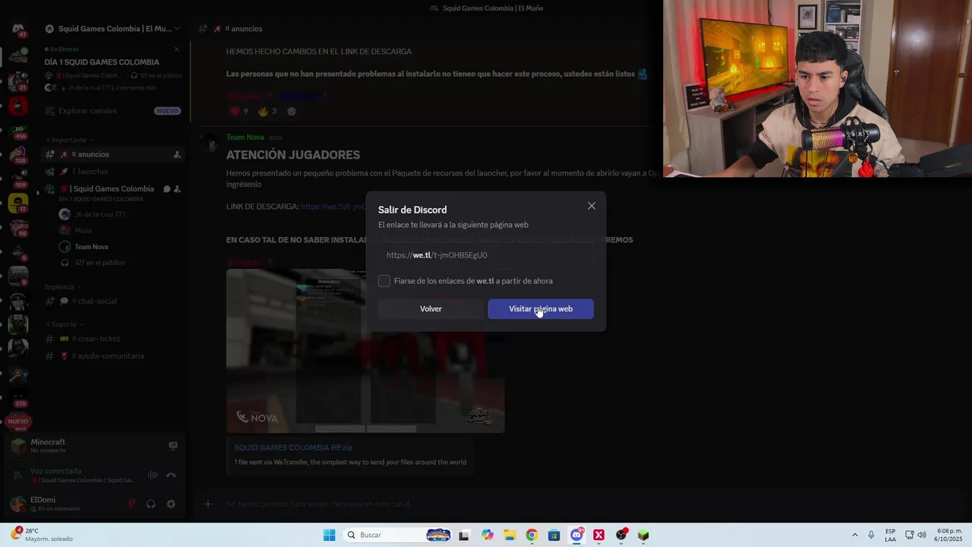Select the crear-ticket channel
The image size is (972, 547).
(x=112, y=339)
